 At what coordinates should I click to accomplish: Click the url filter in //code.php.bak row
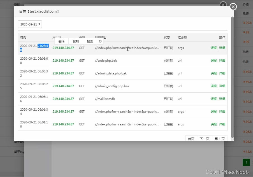pos(179,60)
